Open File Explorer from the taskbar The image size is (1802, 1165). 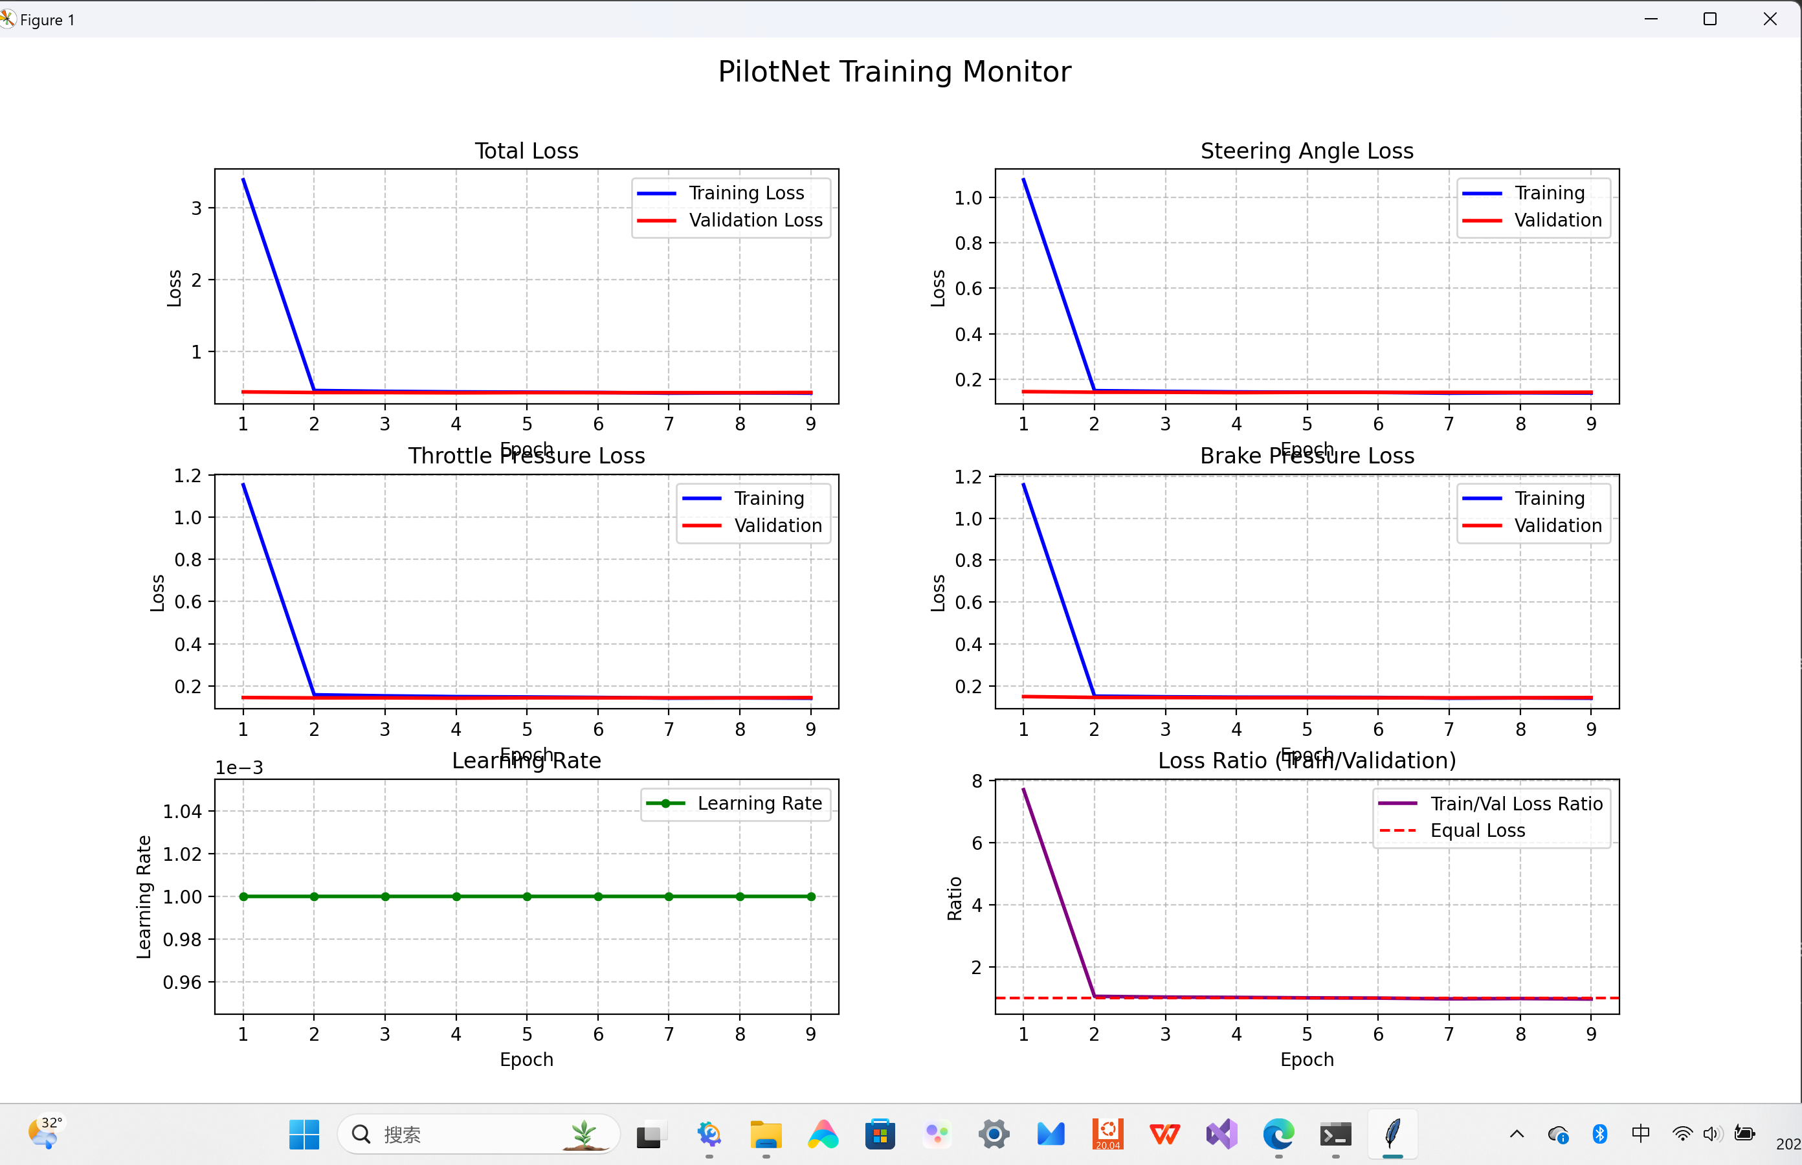[x=766, y=1134]
